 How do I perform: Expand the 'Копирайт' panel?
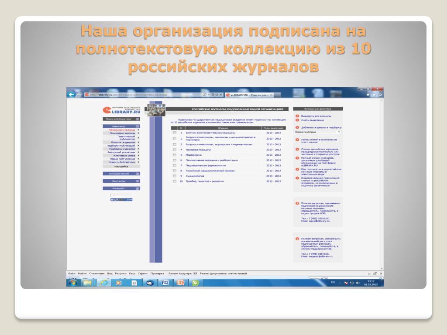tap(137, 188)
